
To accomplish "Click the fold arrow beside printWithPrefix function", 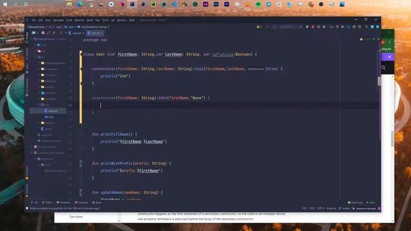I will [x=81, y=163].
